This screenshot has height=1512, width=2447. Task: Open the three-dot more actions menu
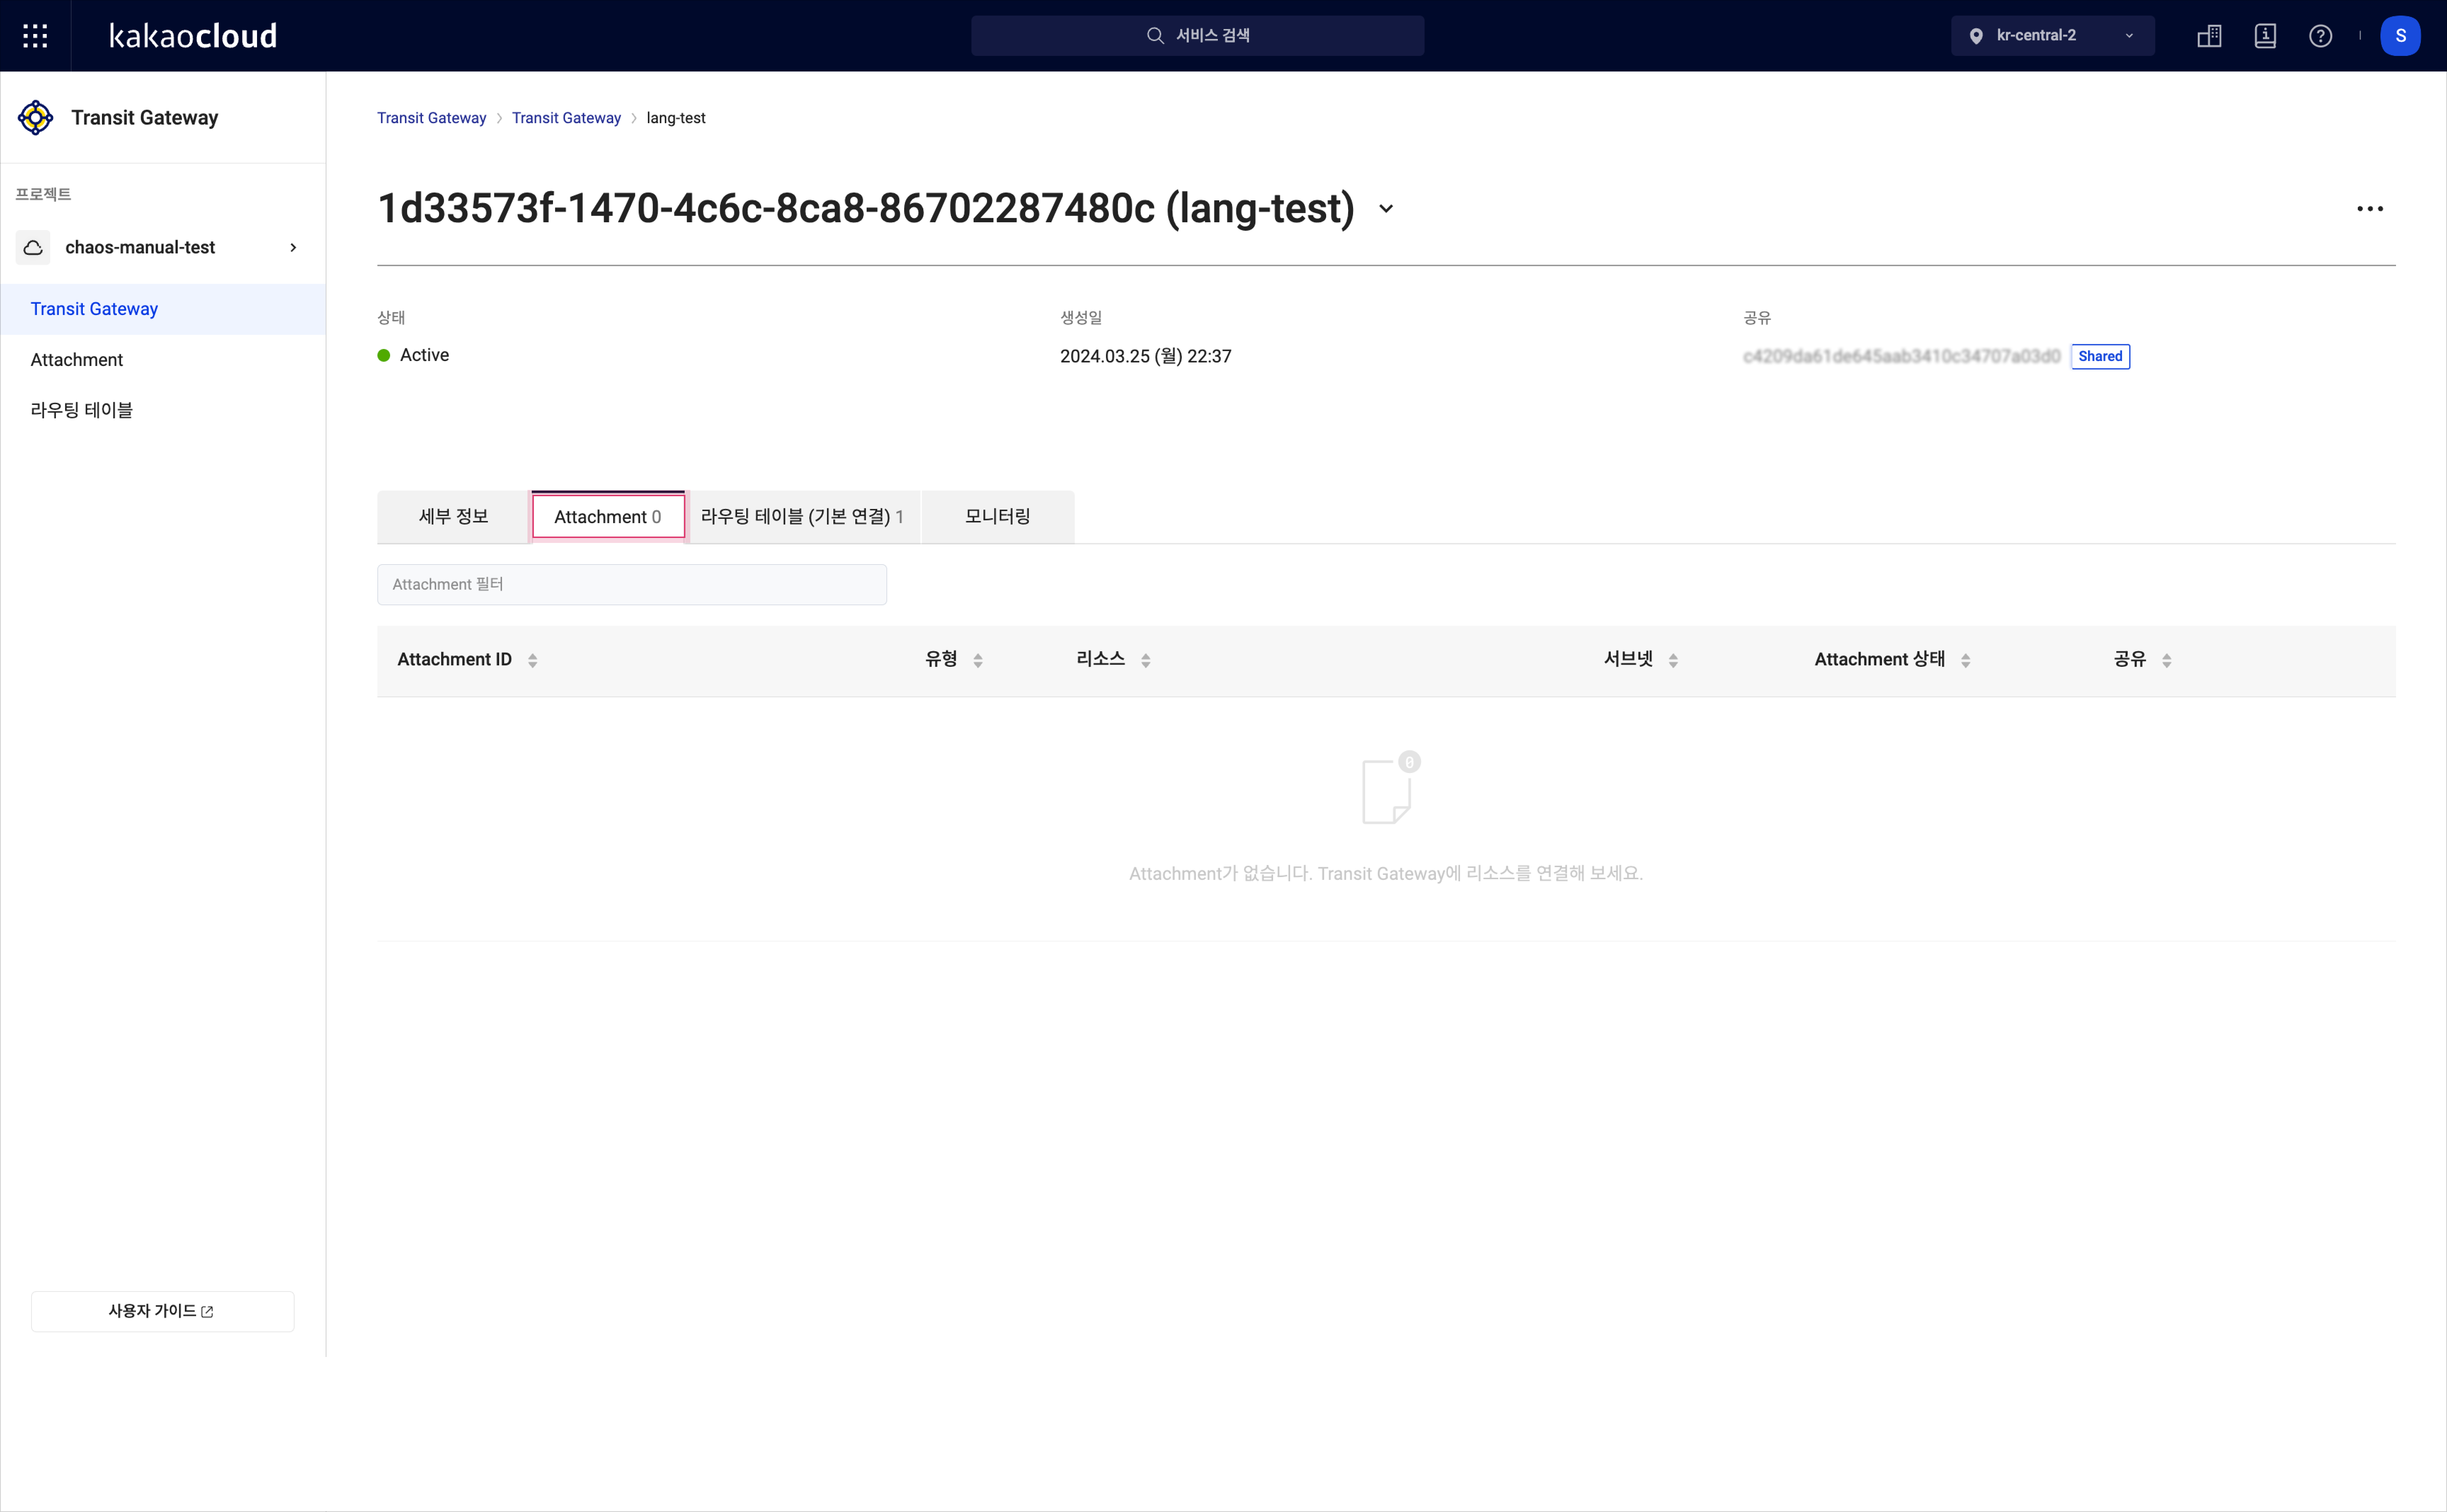2370,209
